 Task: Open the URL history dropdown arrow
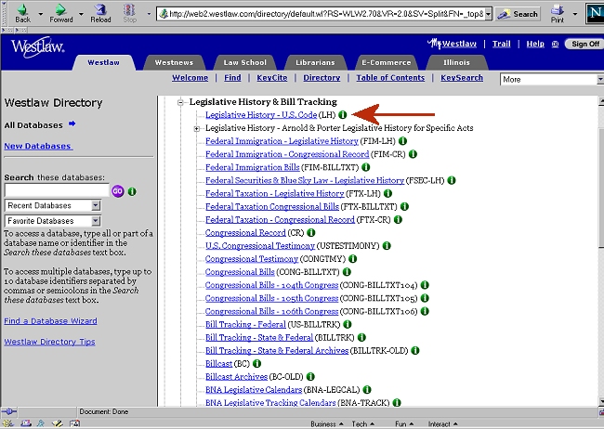pos(488,14)
